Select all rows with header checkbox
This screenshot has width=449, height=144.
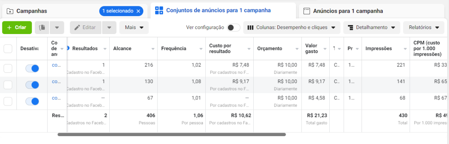pos(8,48)
